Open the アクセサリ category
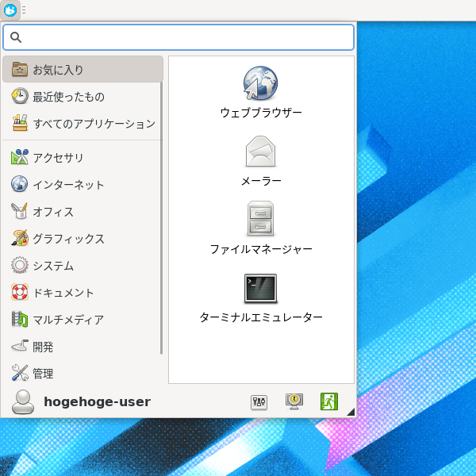Viewport: 476px width, 476px height. click(83, 157)
